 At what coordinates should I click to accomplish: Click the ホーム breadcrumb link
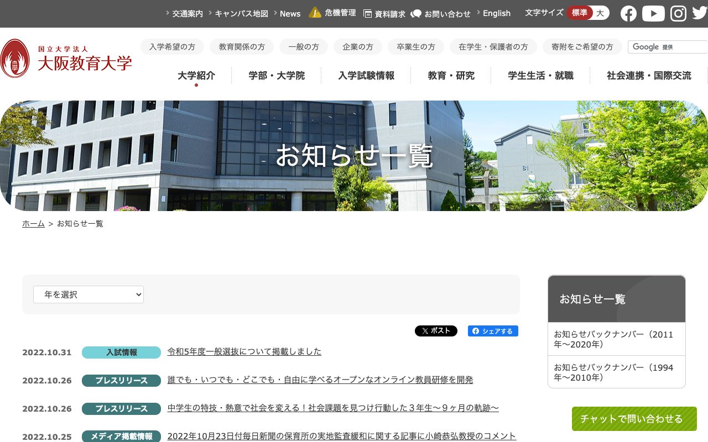[33, 224]
